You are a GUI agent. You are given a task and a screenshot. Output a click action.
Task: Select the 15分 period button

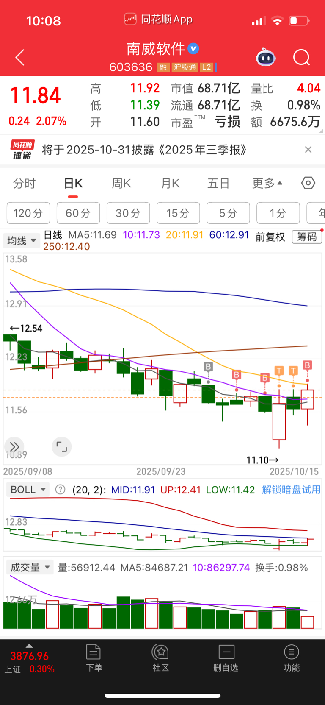[x=178, y=213]
